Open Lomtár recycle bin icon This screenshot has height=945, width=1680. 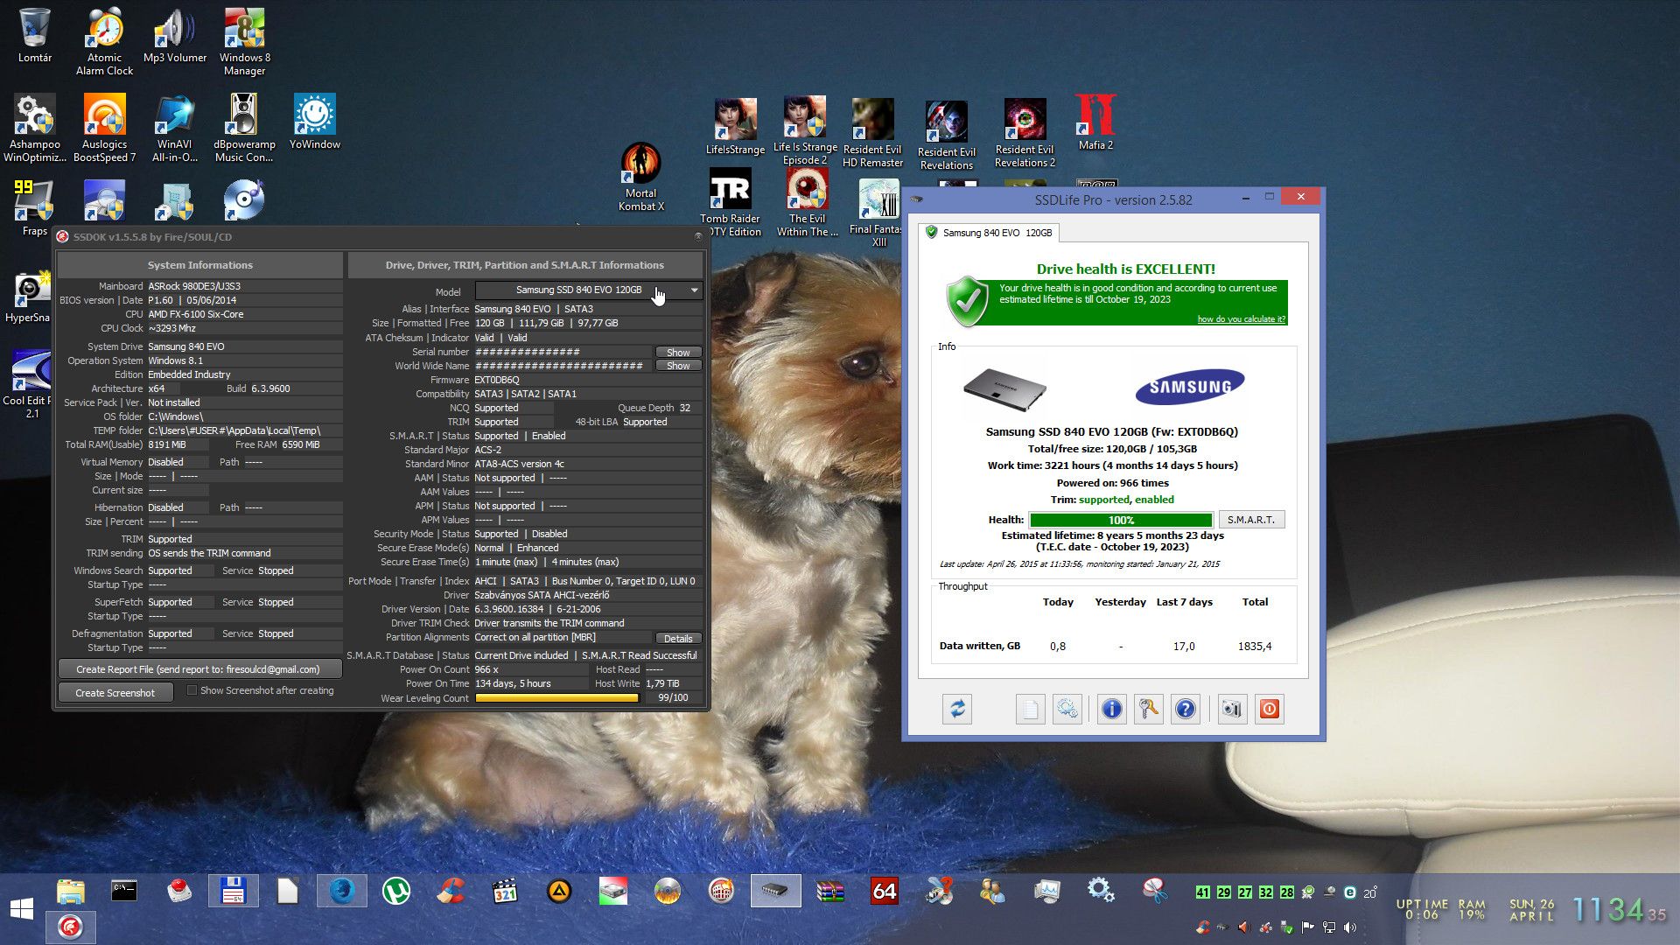(x=35, y=36)
